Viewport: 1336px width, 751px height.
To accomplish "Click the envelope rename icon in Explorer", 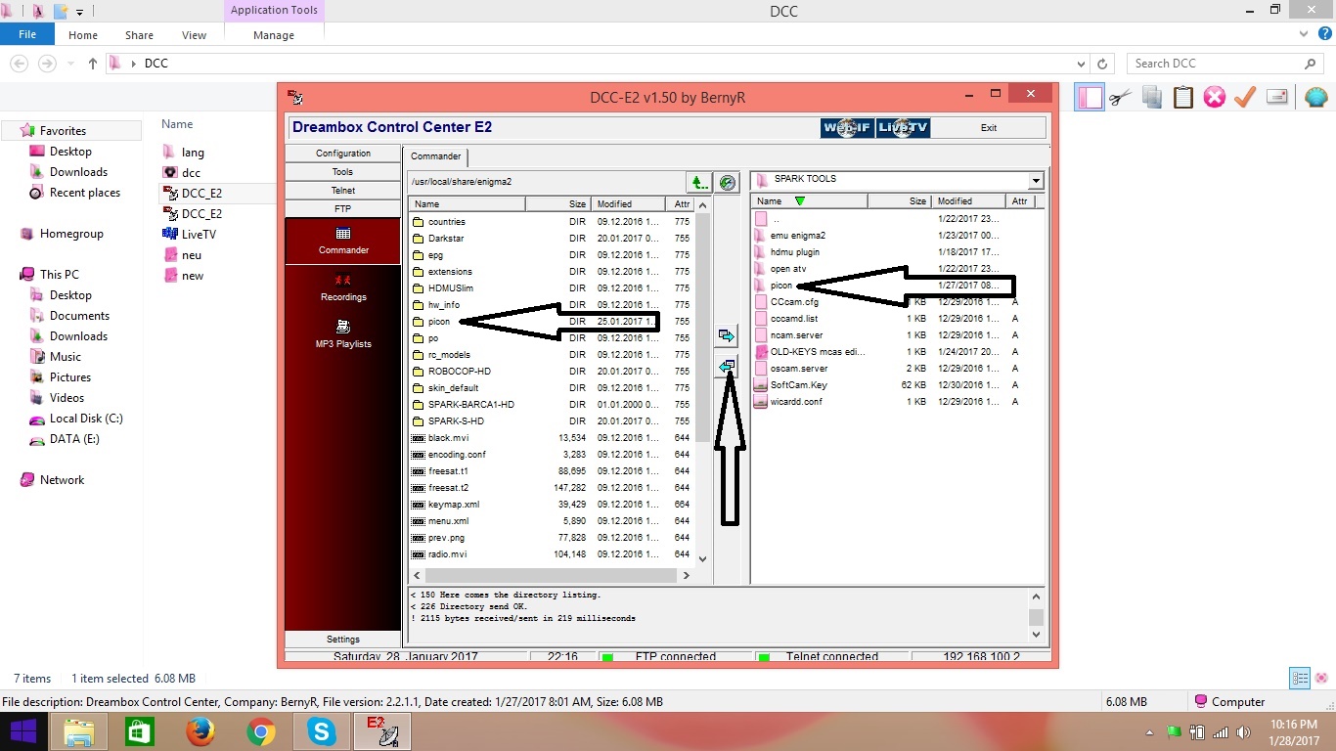I will 1276,97.
